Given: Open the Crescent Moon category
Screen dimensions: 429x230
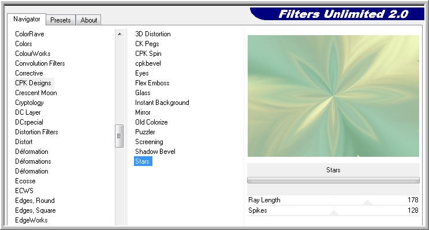Looking at the screenshot, I should point(36,93).
